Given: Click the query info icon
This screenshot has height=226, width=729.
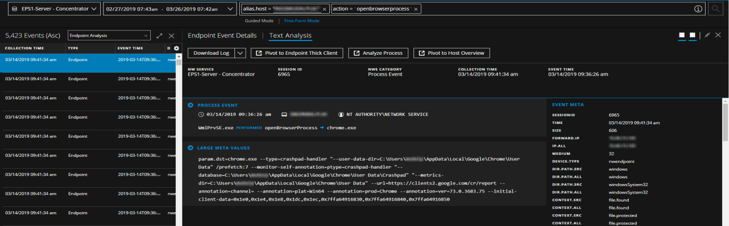Looking at the screenshot, I should tap(698, 9).
